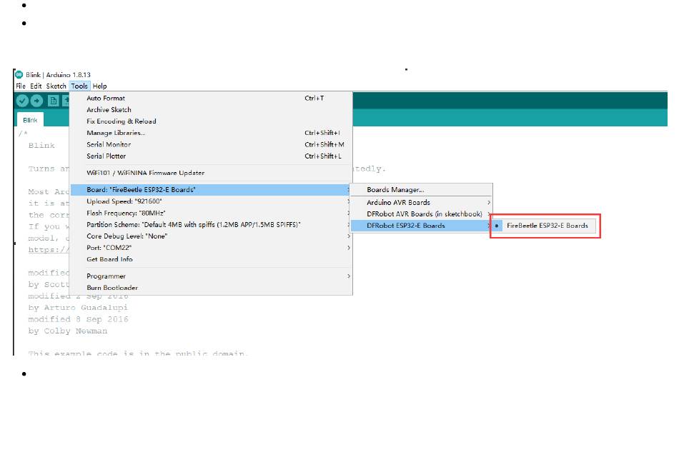Click the word "Blink" in the code comment
Viewport: 679px width, 467px height.
coord(41,146)
